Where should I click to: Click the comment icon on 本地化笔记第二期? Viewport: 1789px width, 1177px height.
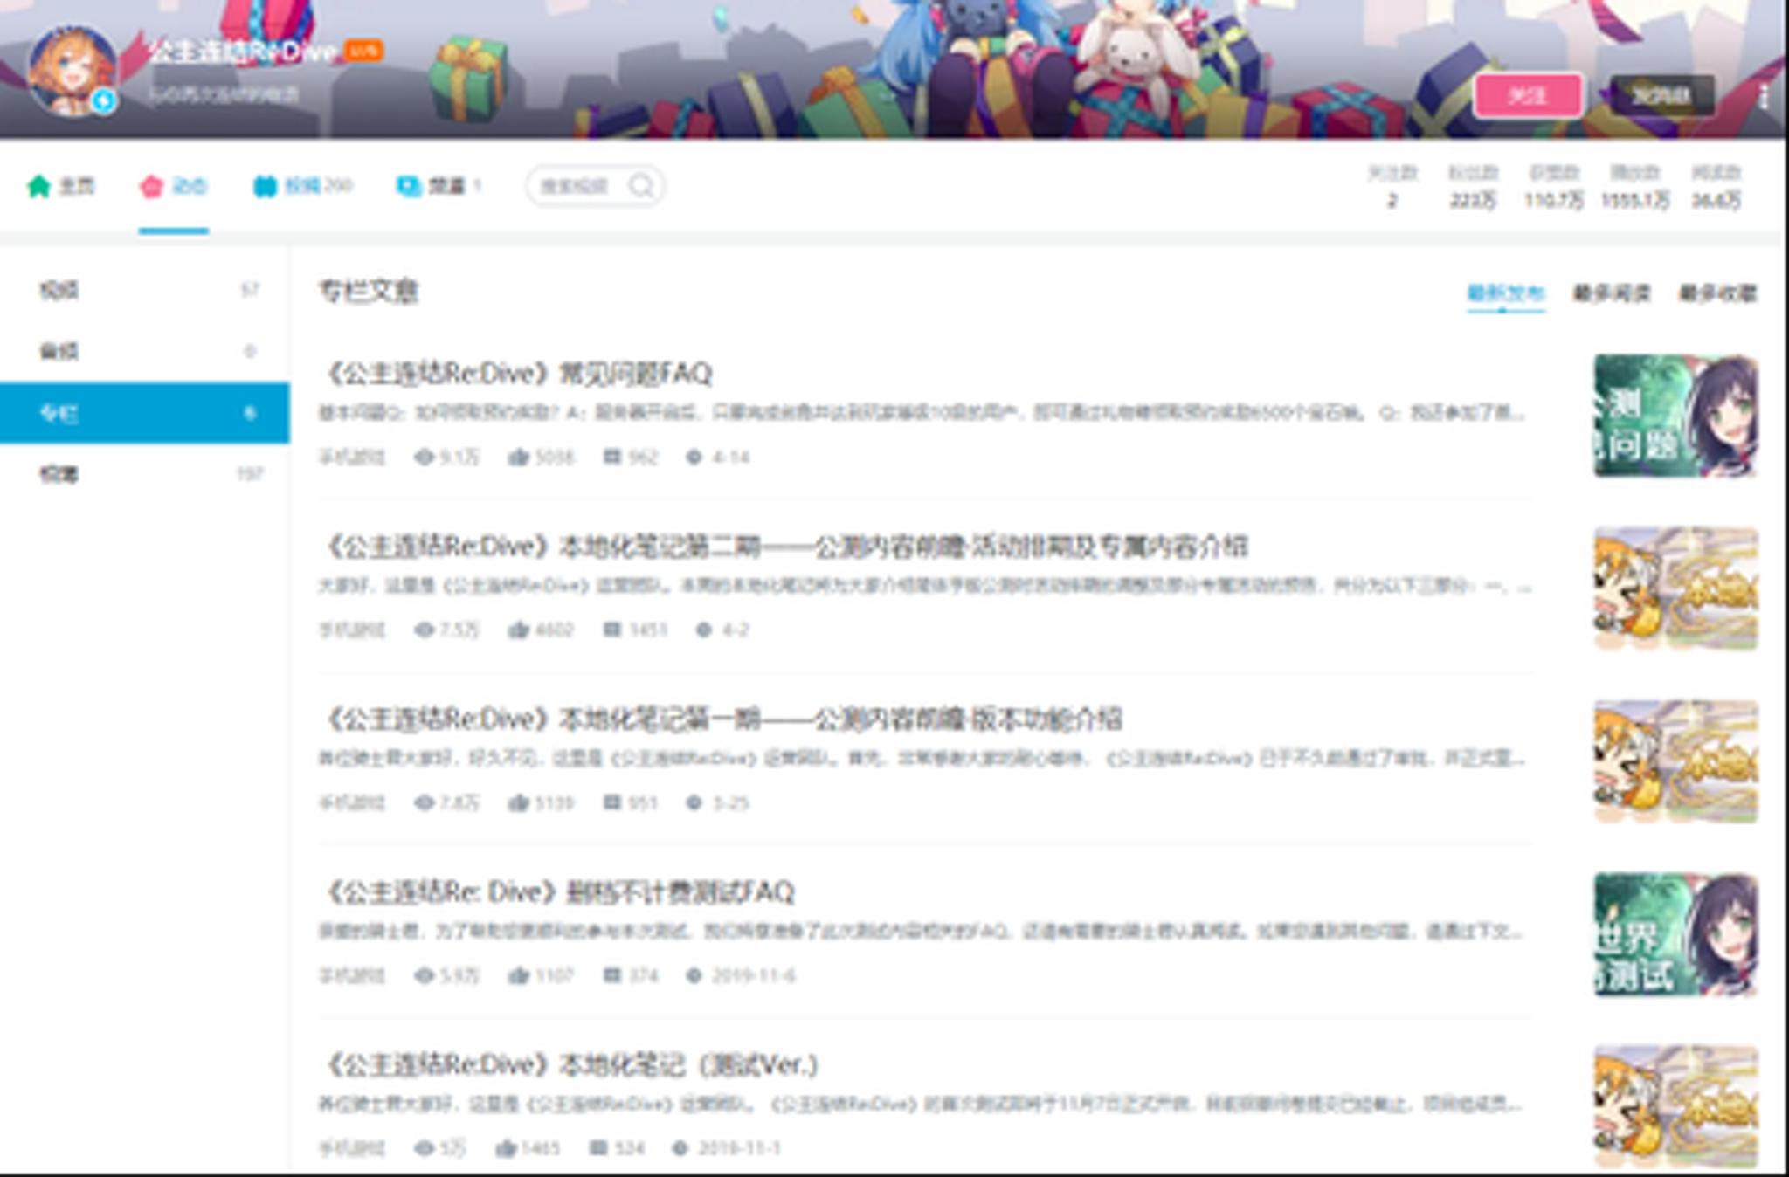pos(611,630)
